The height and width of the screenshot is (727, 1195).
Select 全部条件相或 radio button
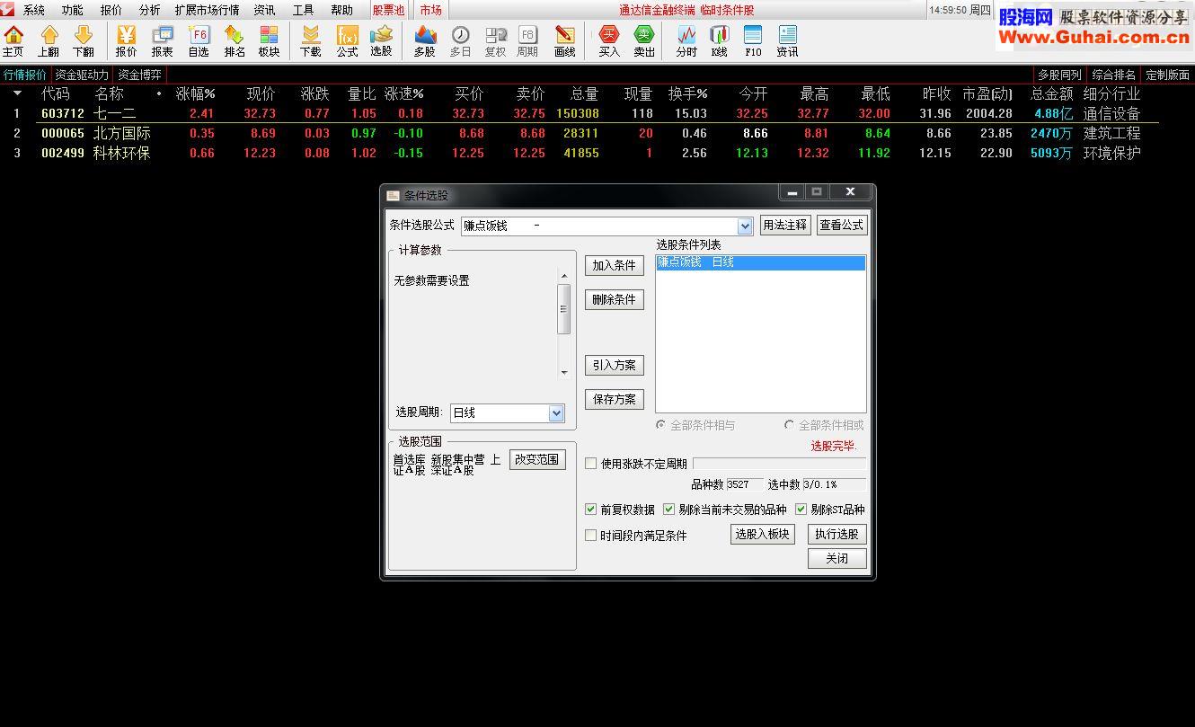pyautogui.click(x=790, y=425)
